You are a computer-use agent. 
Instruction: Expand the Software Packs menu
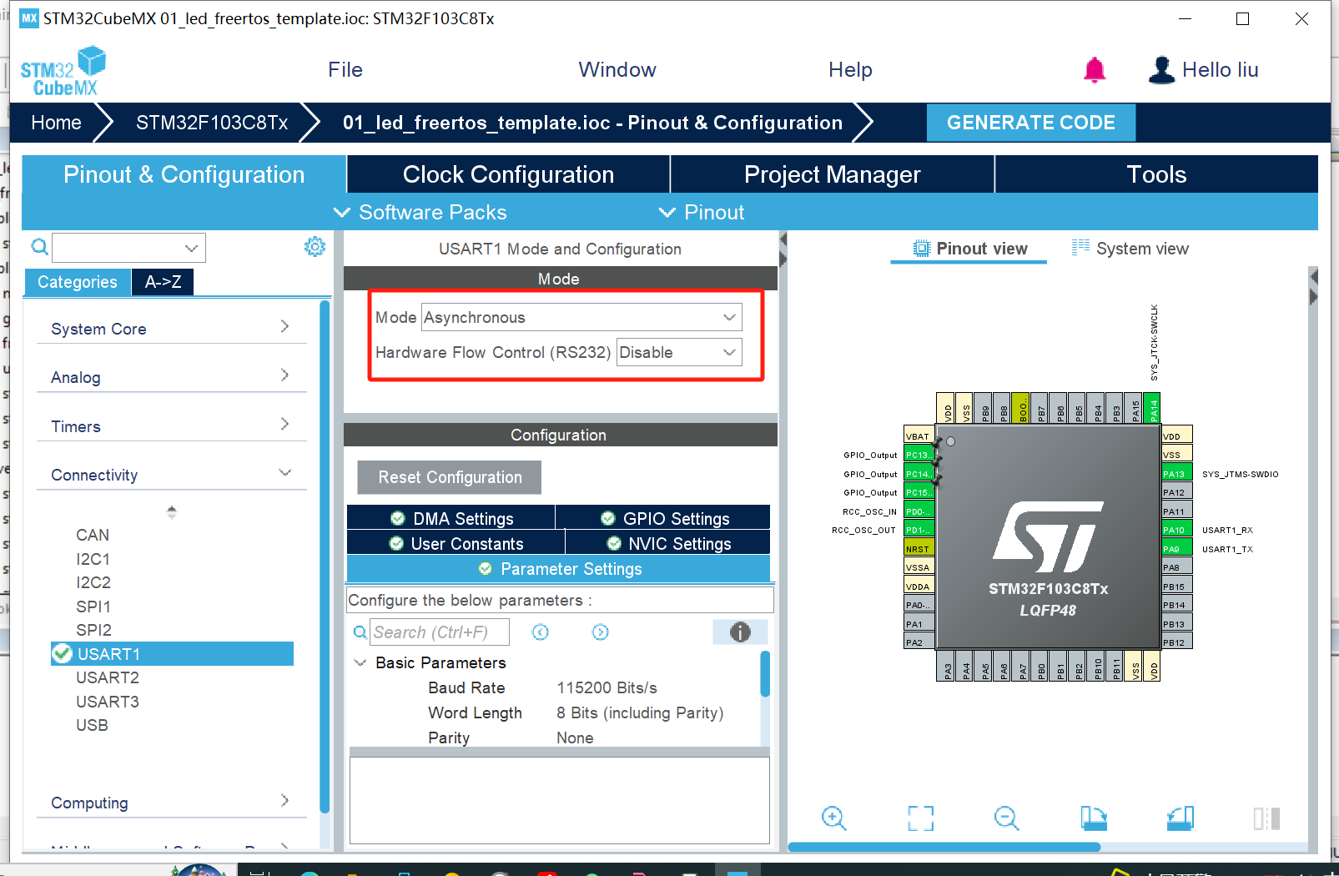tap(420, 212)
